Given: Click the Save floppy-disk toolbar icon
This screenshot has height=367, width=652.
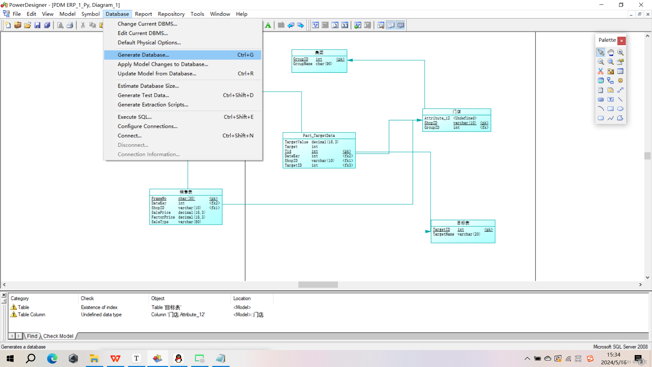Looking at the screenshot, I should [x=37, y=25].
